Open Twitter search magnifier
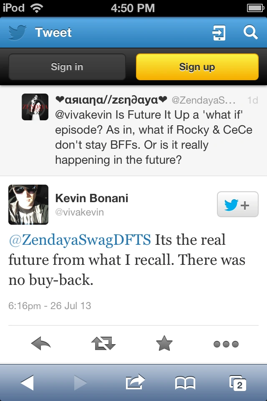Image resolution: width=267 pixels, height=401 pixels. [251, 33]
